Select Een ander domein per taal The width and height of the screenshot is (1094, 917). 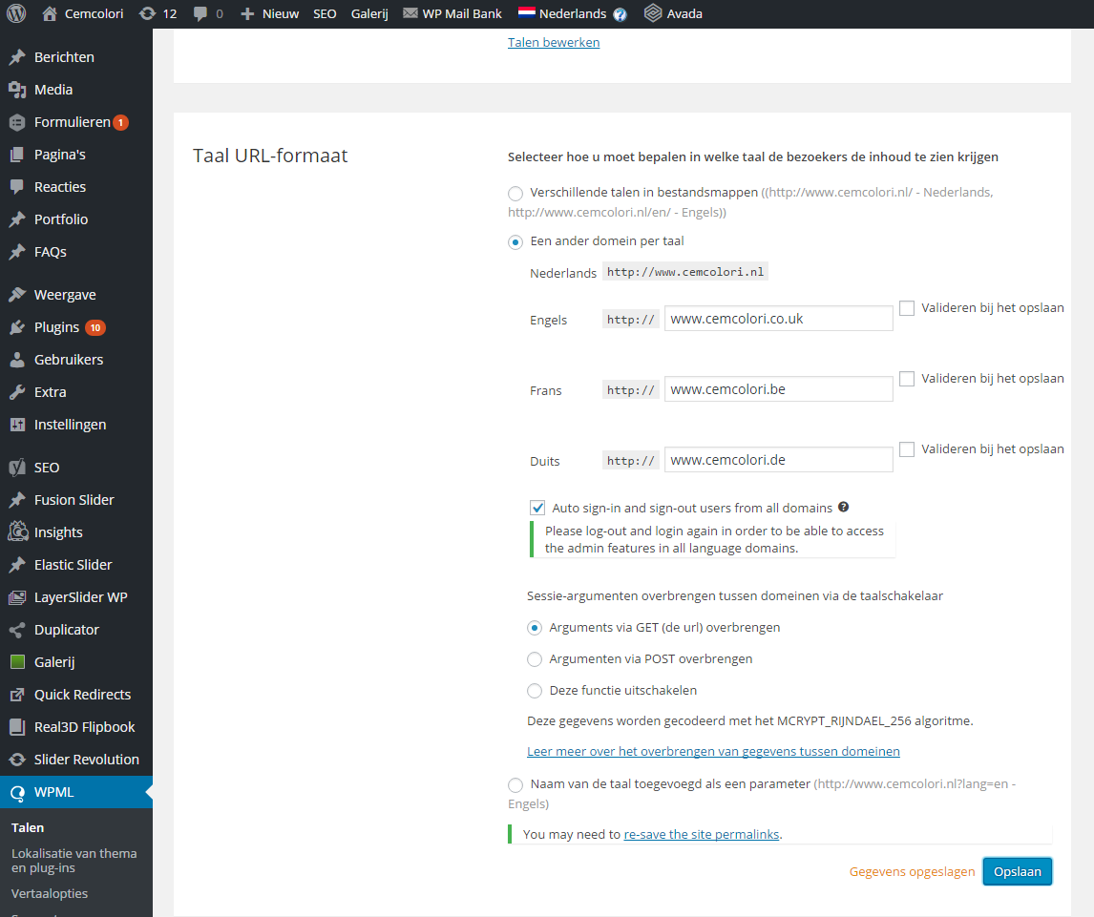515,242
